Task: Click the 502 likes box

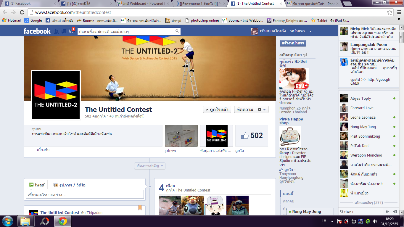Action: (x=252, y=136)
